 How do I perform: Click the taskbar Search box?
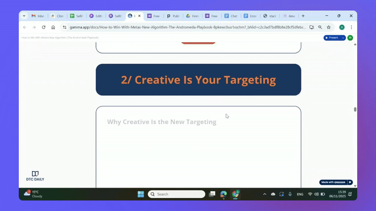tap(177, 194)
